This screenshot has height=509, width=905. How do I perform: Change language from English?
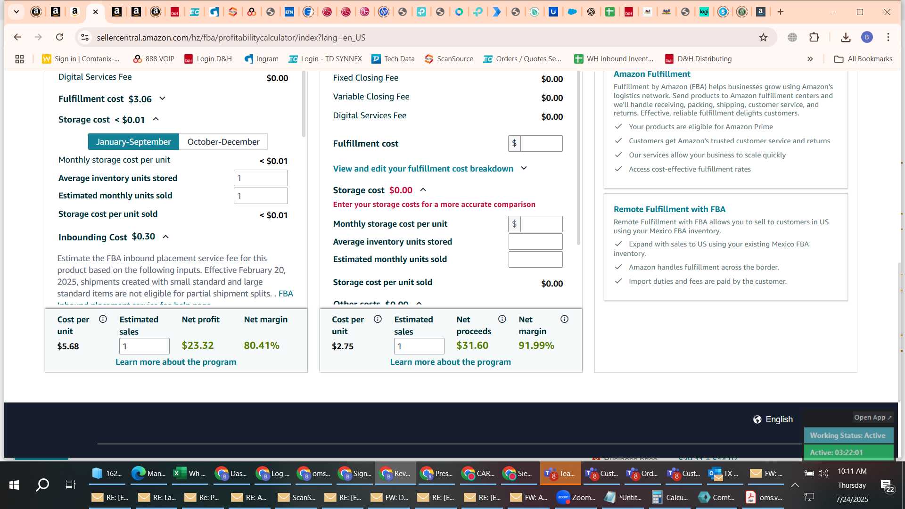779,419
